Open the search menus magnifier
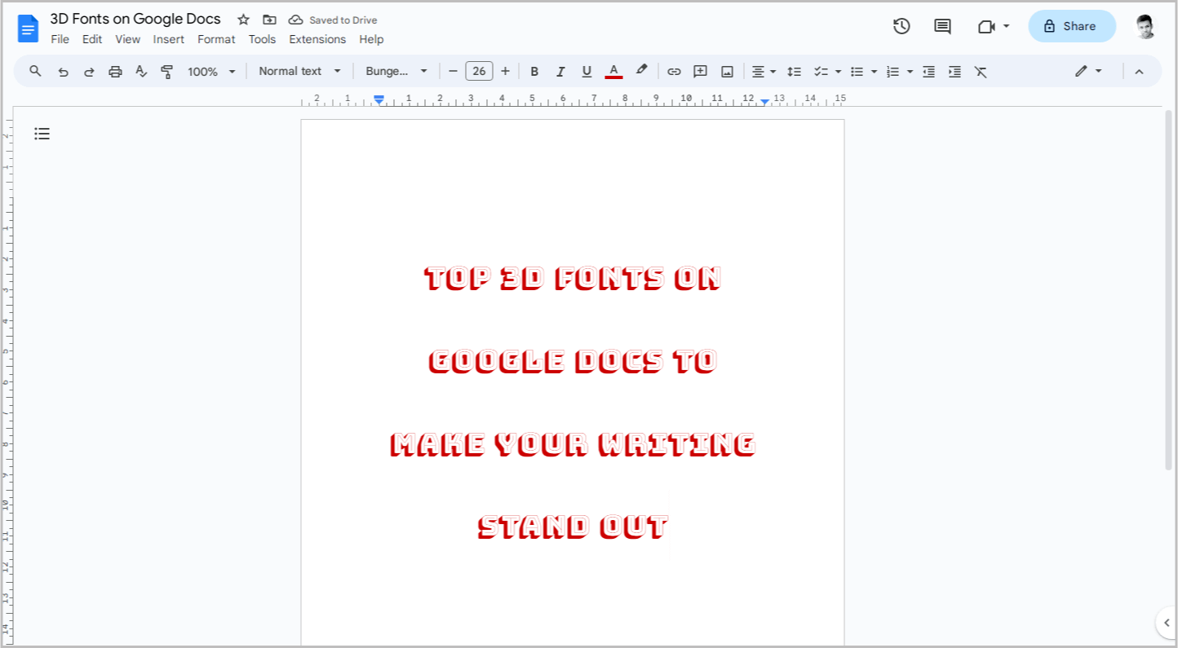The image size is (1178, 648). click(x=35, y=71)
